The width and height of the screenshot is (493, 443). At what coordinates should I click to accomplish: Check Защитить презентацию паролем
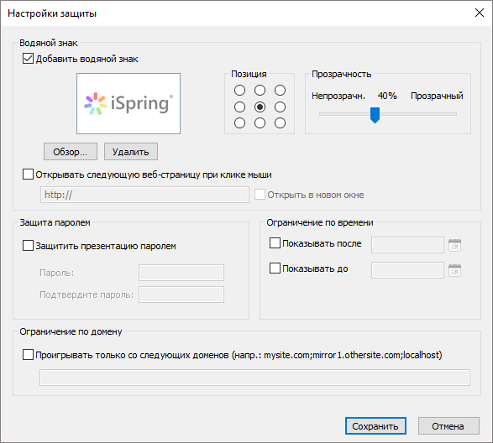(28, 246)
